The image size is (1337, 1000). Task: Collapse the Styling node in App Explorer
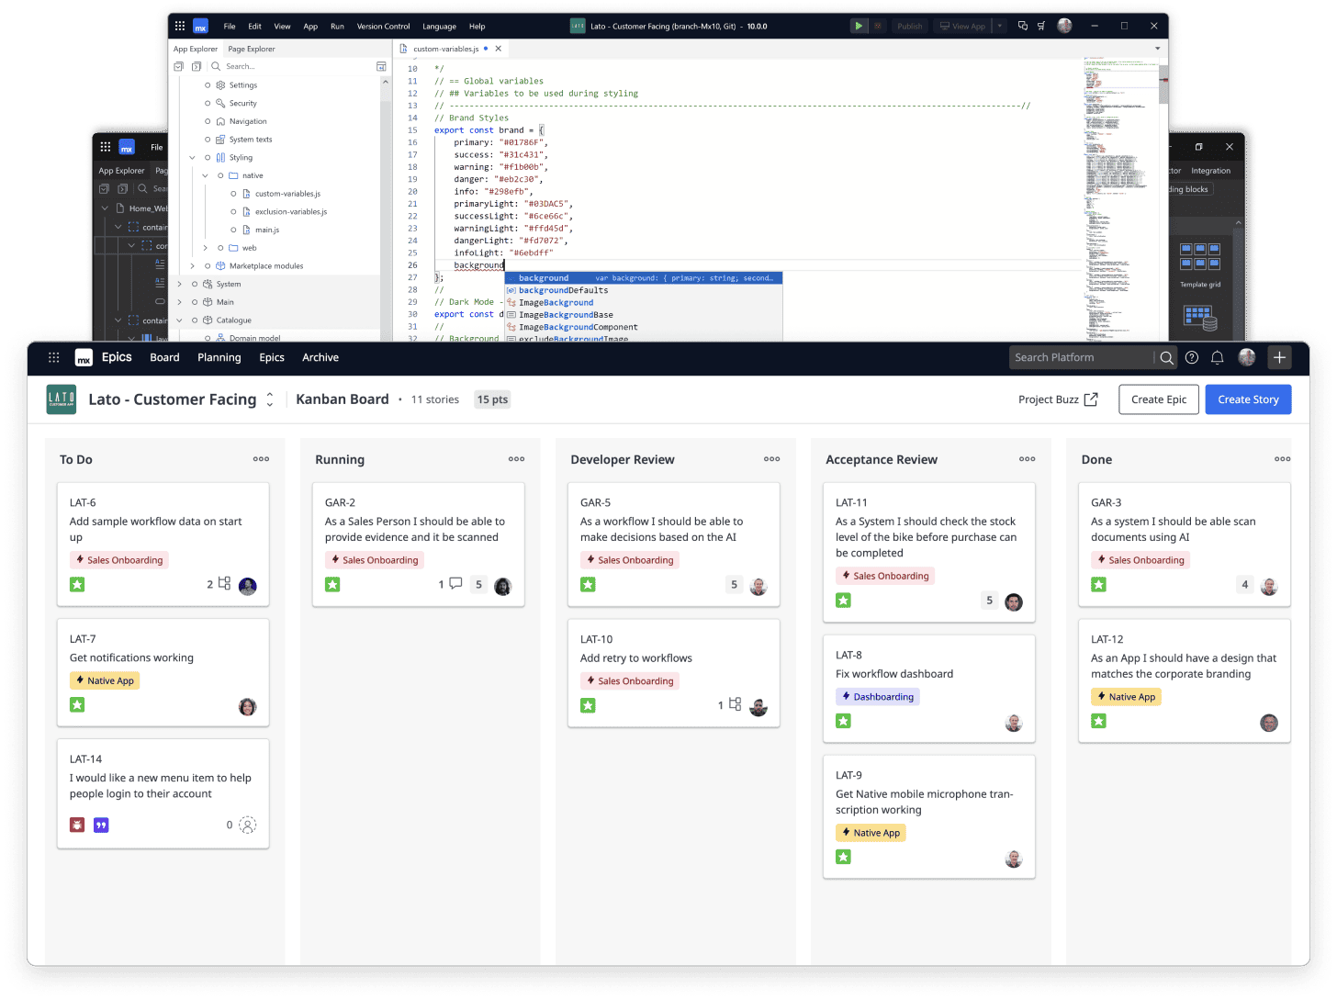pos(193,158)
